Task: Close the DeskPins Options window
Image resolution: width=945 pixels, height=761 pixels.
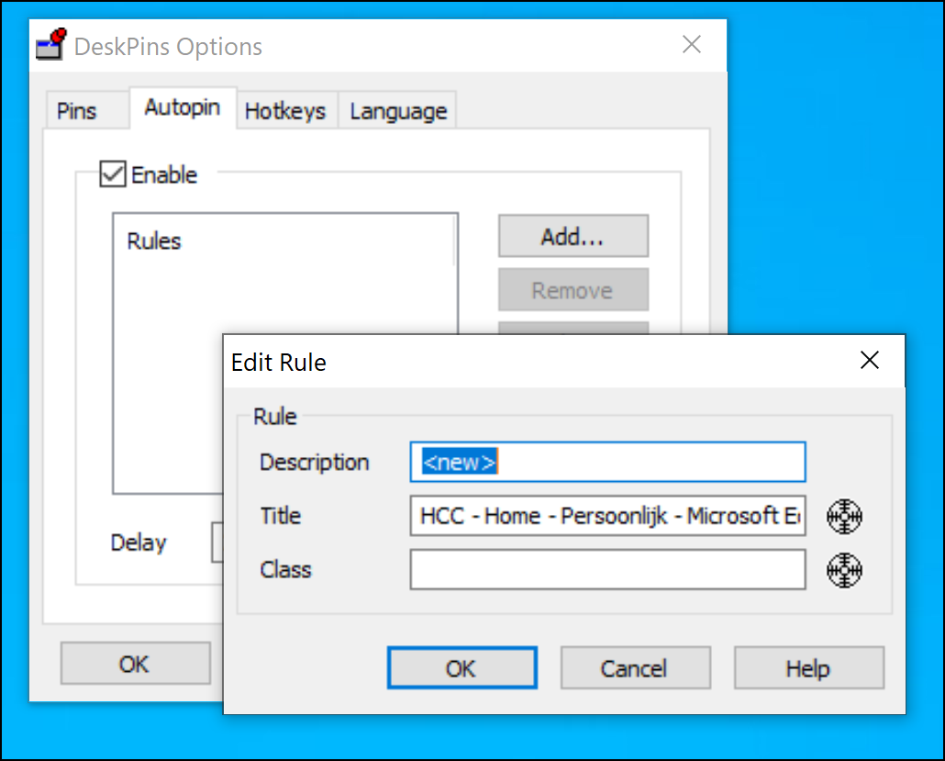Action: pos(691,45)
